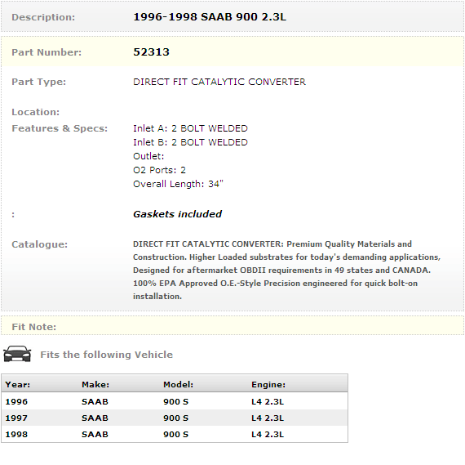Click SAAB in the 1998 row
Screen dimensions: 465x465
[95, 435]
